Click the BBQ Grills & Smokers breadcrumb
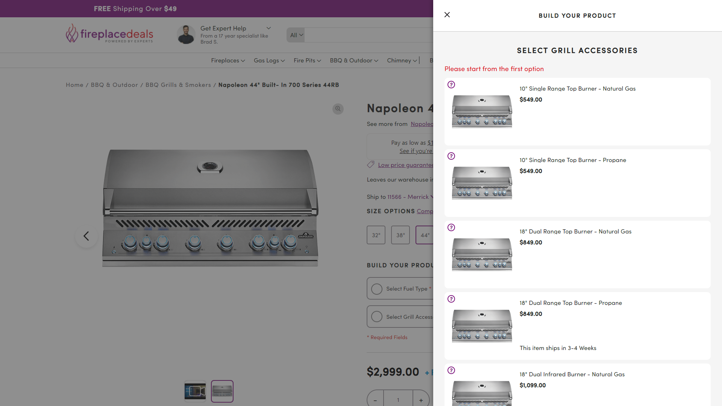The height and width of the screenshot is (406, 722). coord(178,85)
